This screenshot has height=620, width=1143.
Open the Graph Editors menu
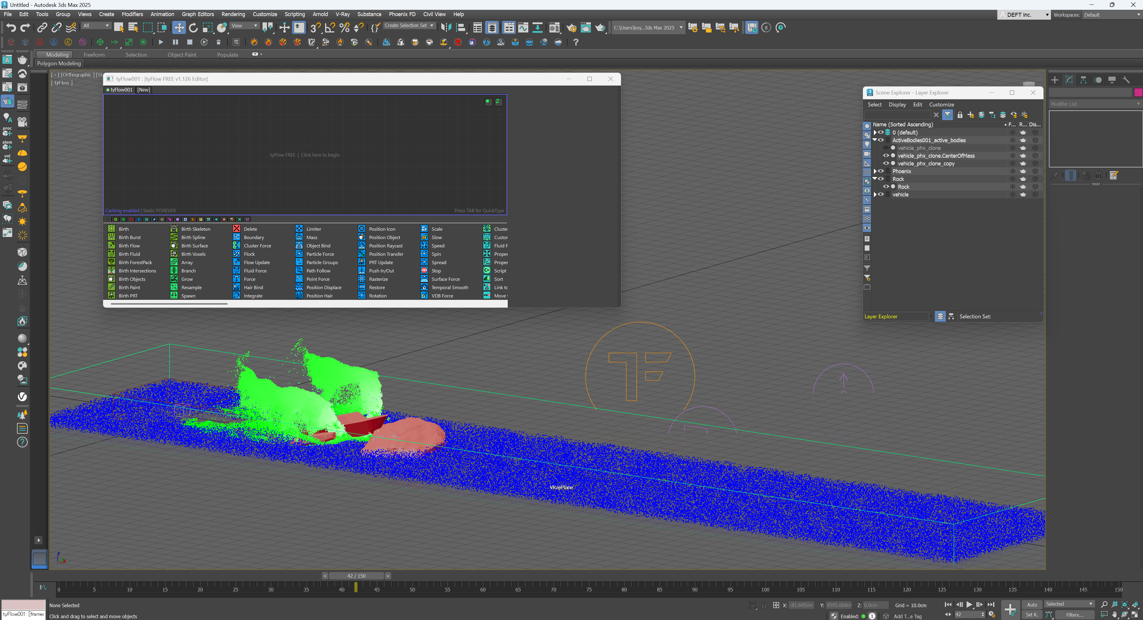[x=198, y=14]
